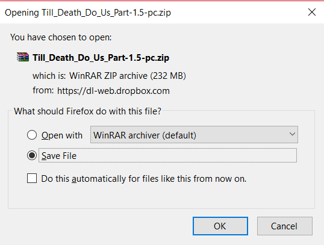Click the WinRAR archive file icon
Viewport: 324px width, 245px height.
coord(23,57)
